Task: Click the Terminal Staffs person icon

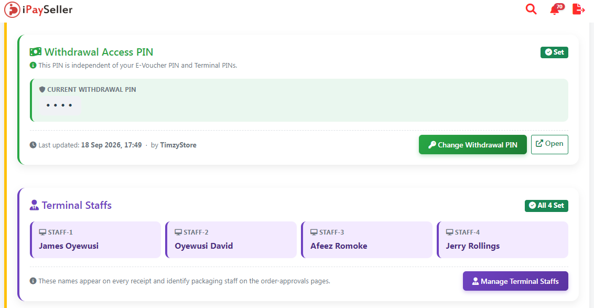Action: (x=34, y=205)
